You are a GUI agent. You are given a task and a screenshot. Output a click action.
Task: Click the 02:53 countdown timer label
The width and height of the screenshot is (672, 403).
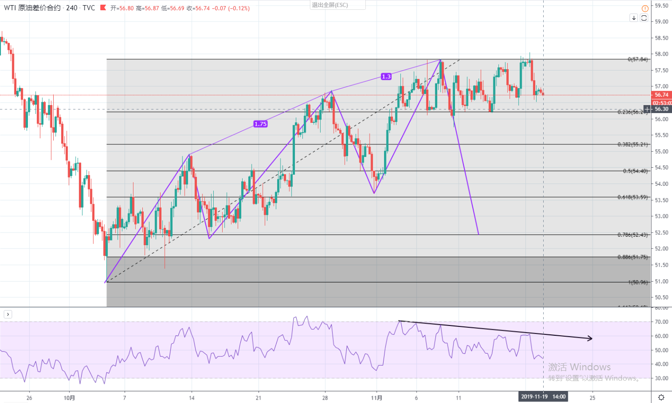click(x=662, y=103)
